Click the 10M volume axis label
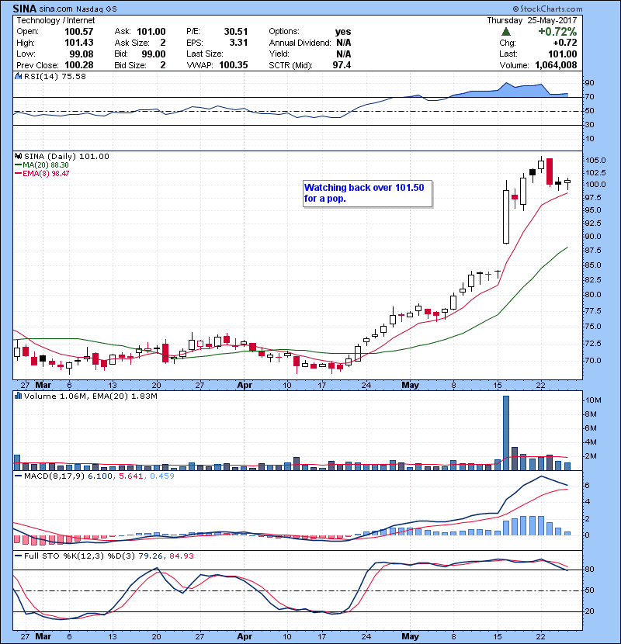The height and width of the screenshot is (644, 621). (594, 400)
